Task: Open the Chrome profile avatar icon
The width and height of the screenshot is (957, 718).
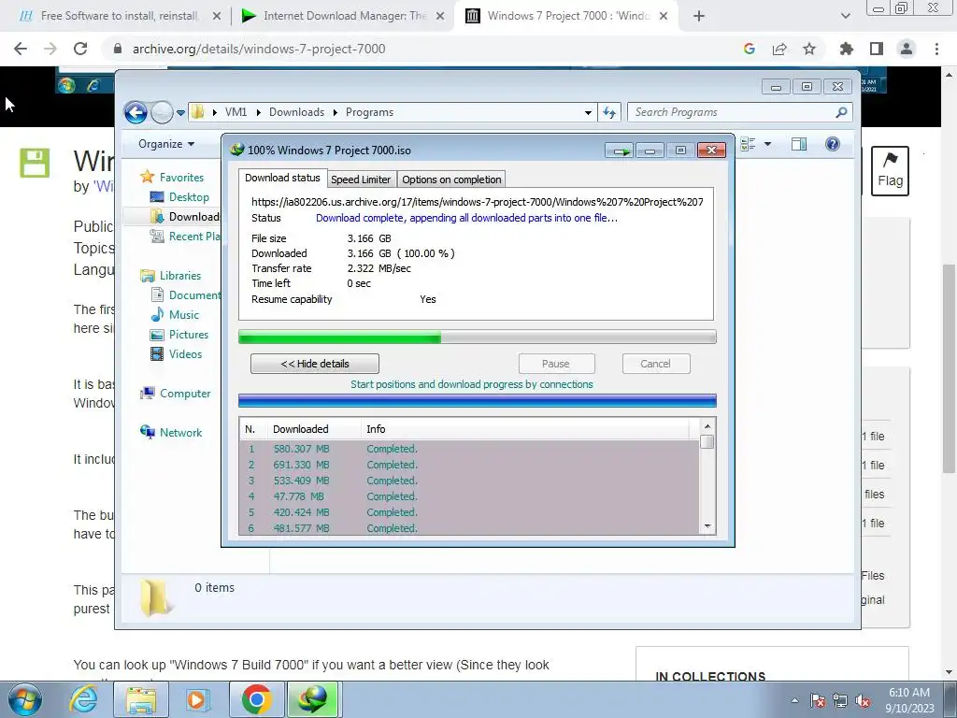Action: click(x=907, y=49)
